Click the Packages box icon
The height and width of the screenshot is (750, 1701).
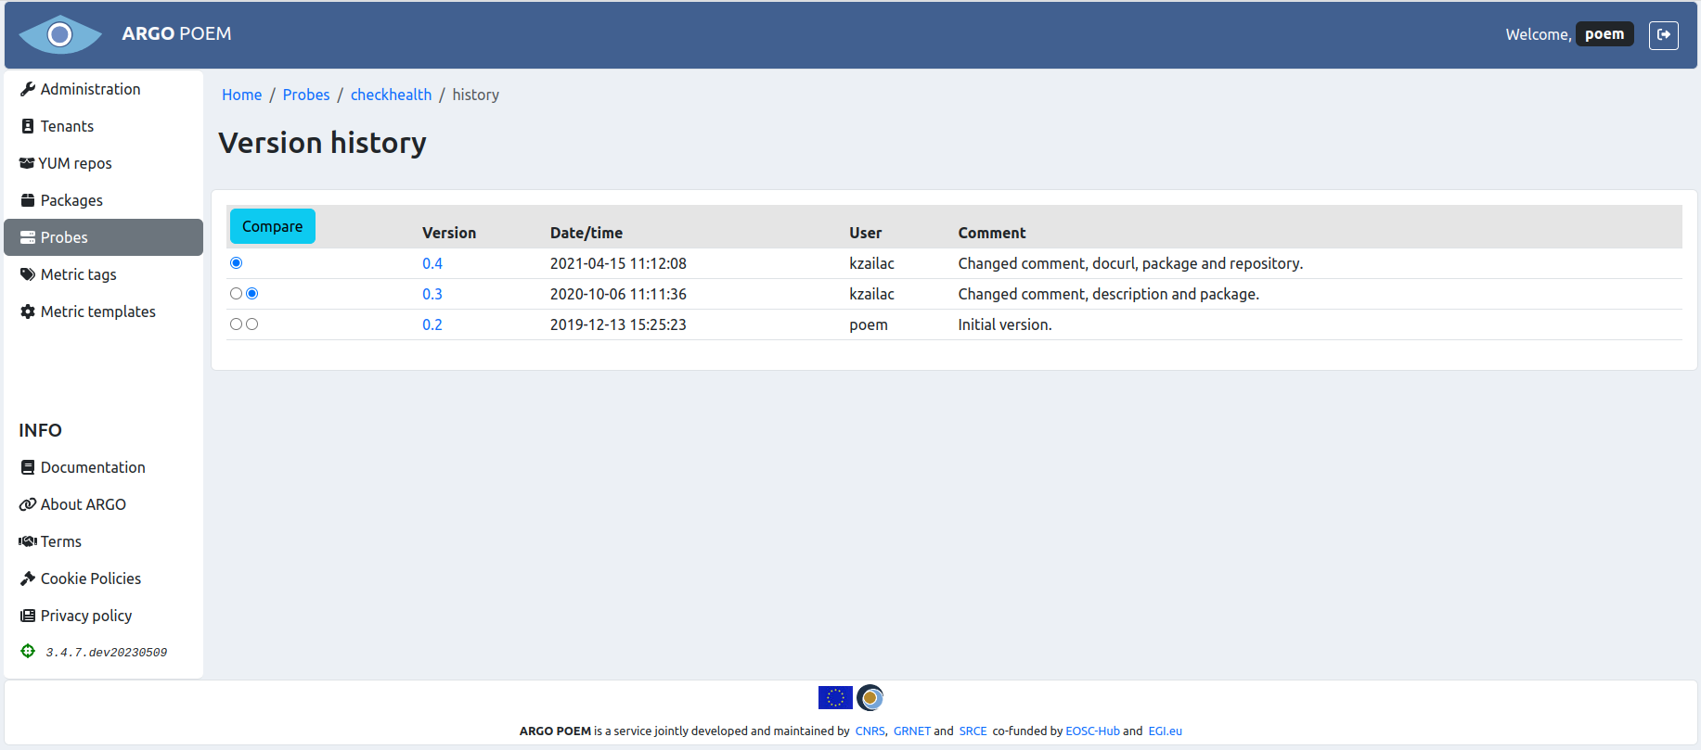pyautogui.click(x=28, y=200)
